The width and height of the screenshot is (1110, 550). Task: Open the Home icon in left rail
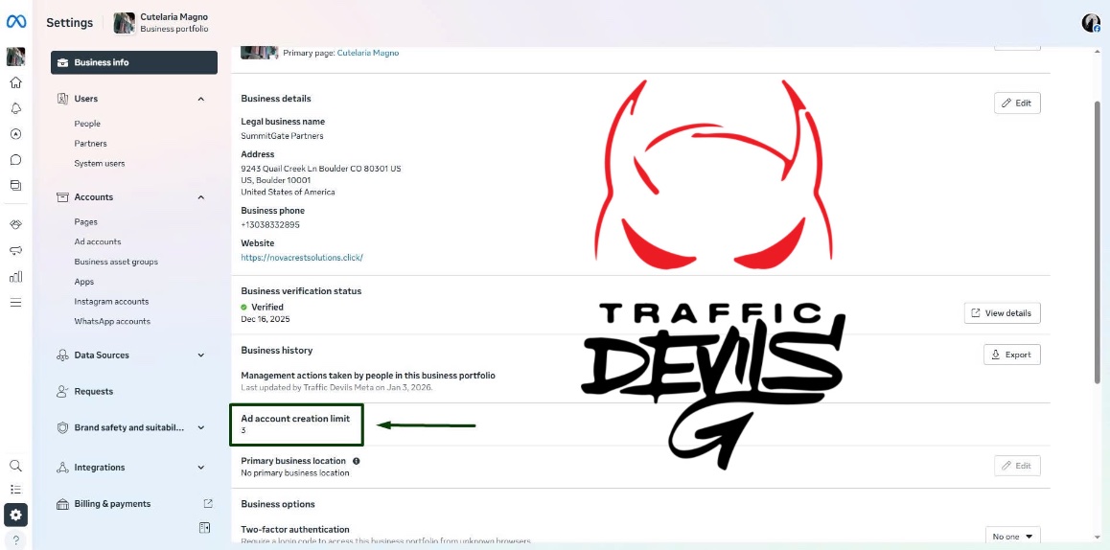(15, 82)
